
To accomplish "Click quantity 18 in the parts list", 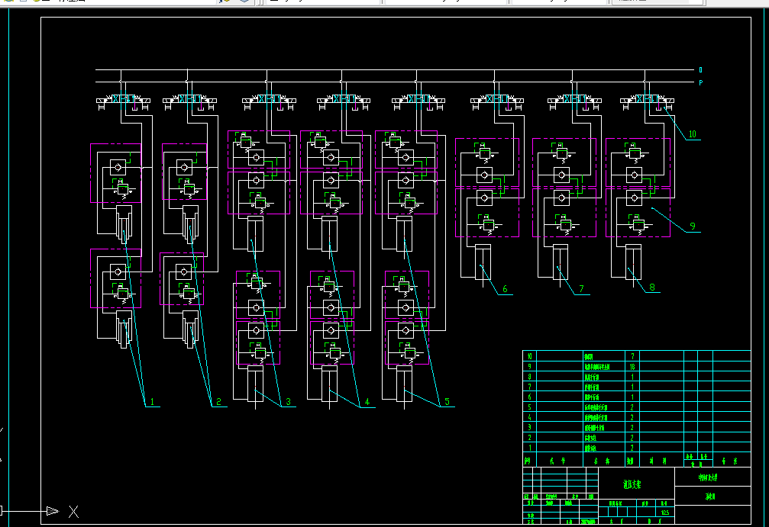I will [x=632, y=367].
